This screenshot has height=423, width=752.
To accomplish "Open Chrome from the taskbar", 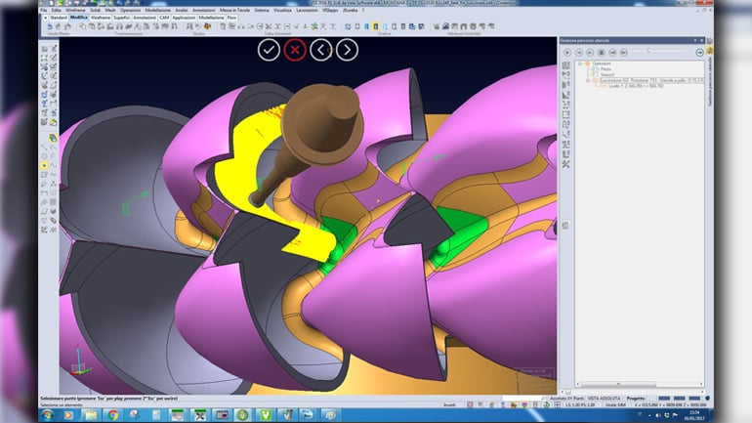I will (x=113, y=415).
